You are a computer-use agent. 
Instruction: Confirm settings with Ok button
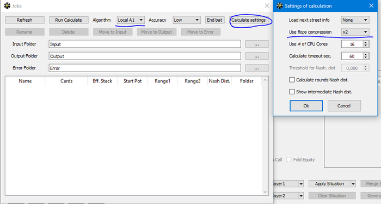[306, 106]
